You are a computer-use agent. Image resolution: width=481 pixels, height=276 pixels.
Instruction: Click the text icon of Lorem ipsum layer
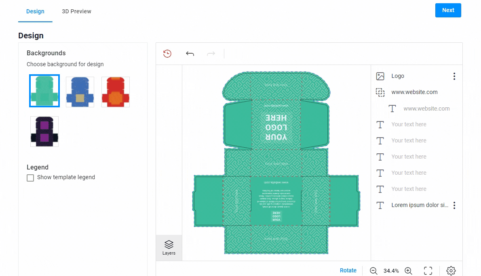click(380, 205)
